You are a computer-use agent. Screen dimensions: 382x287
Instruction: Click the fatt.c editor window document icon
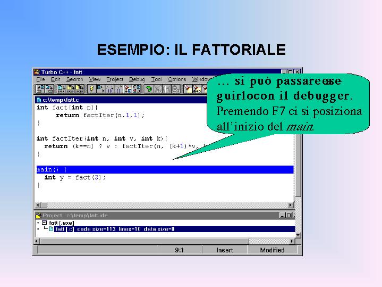(39, 100)
